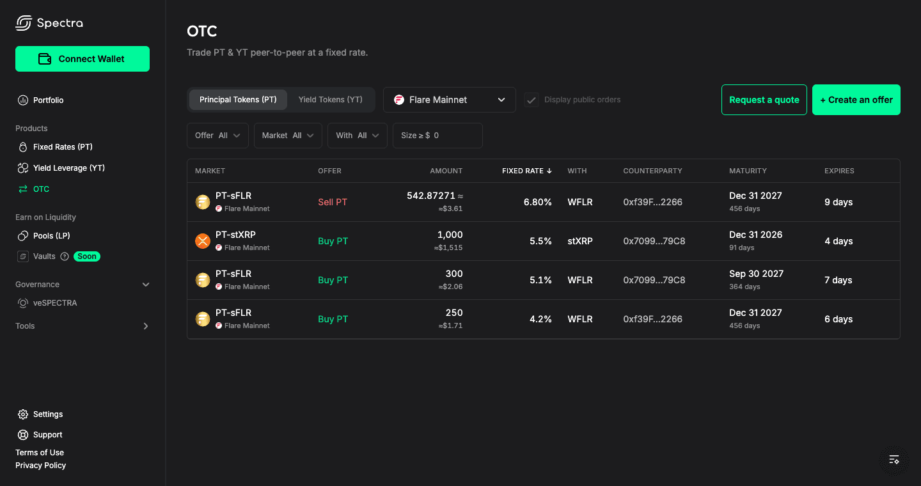Open Terms of Use link
The height and width of the screenshot is (486, 921).
(x=40, y=453)
